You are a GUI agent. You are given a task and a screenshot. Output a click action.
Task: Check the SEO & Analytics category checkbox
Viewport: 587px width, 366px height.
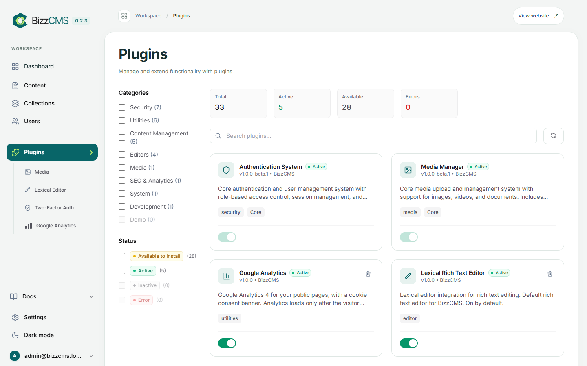pos(122,181)
